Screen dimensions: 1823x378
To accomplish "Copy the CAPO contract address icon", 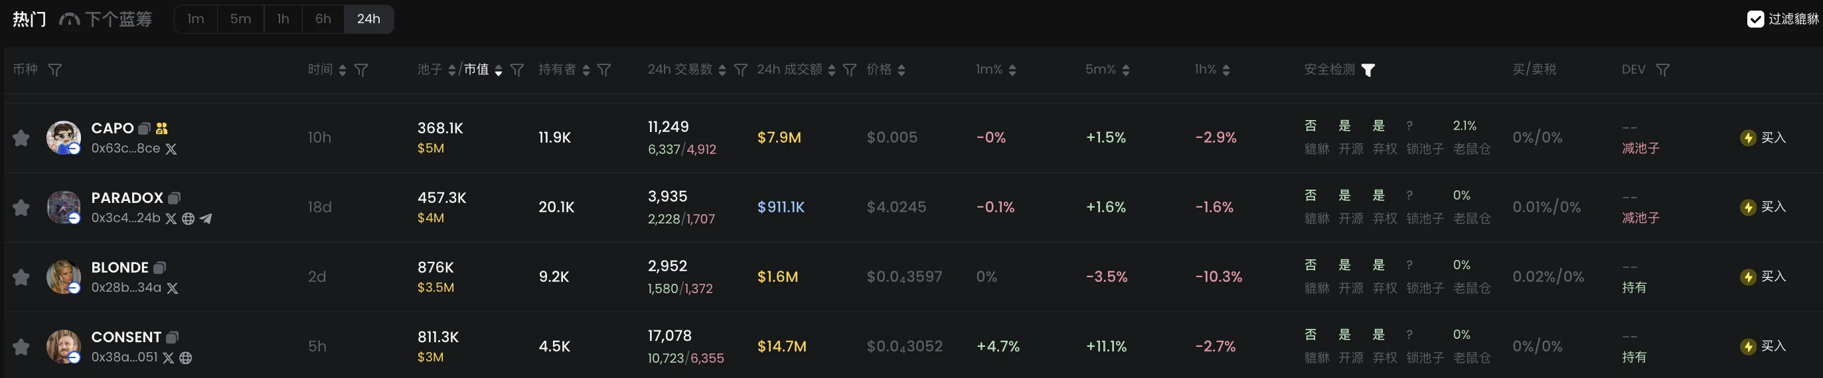I will click(144, 129).
